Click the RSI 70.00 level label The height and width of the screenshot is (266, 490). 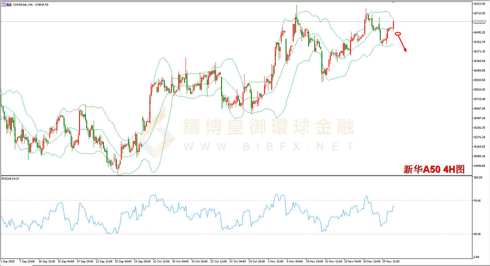[477, 201]
